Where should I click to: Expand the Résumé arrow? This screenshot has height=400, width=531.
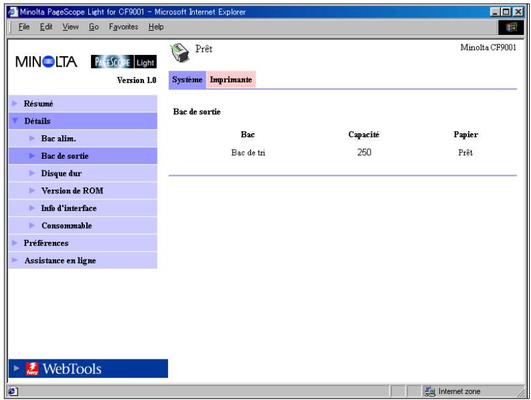coord(14,103)
